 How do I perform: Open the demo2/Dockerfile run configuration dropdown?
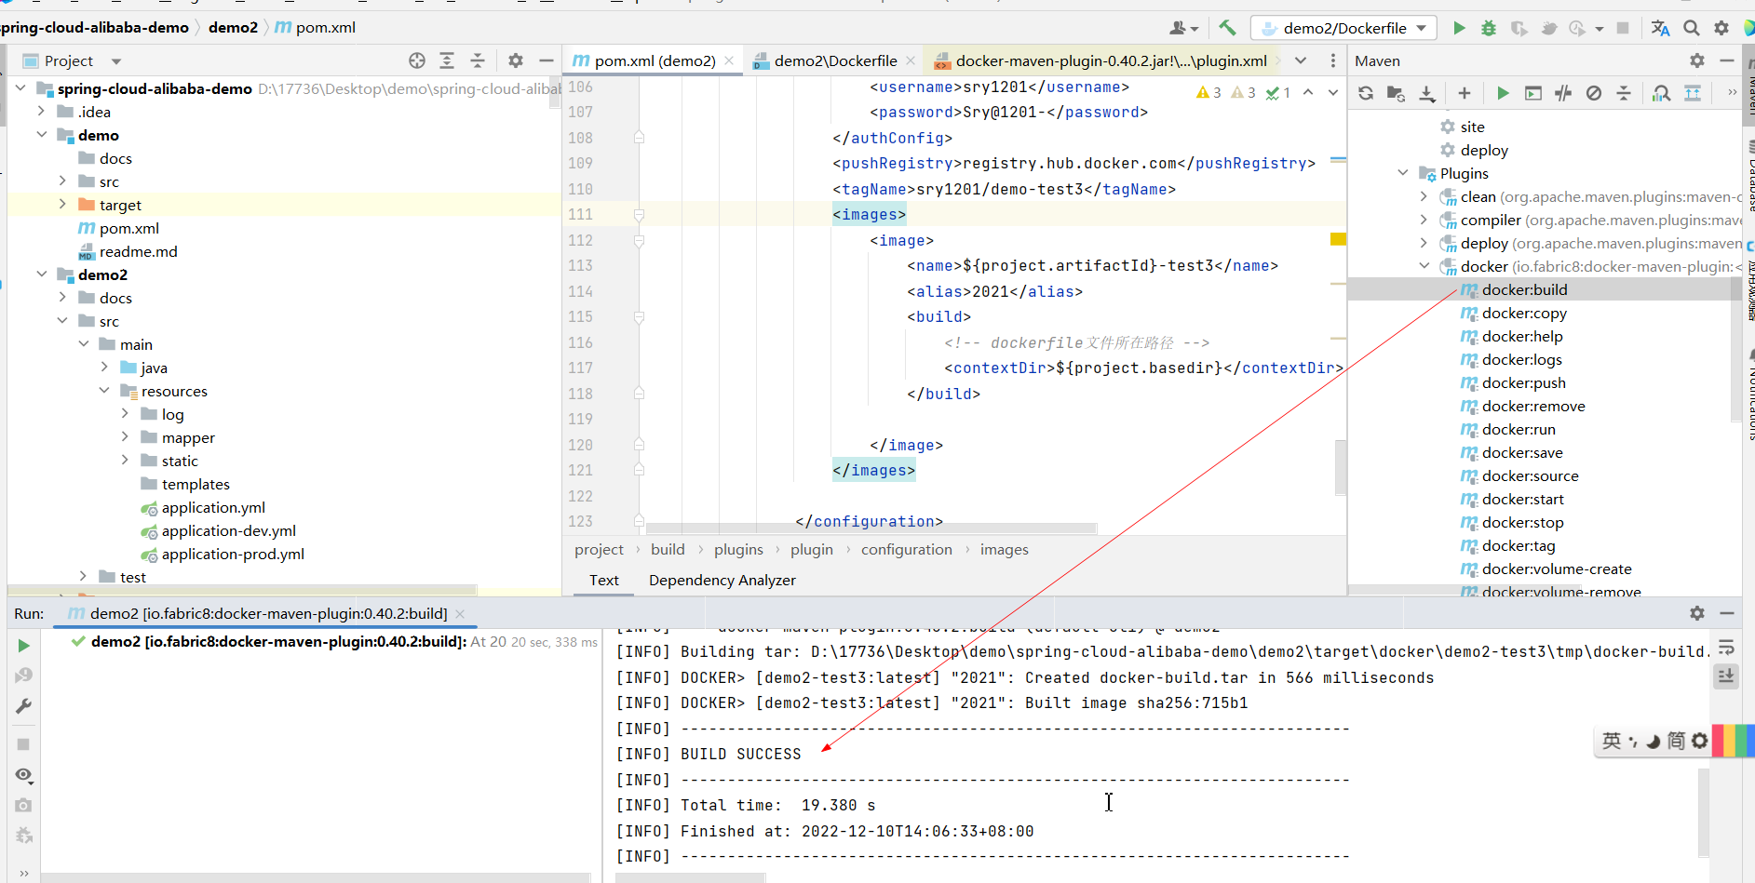point(1343,28)
